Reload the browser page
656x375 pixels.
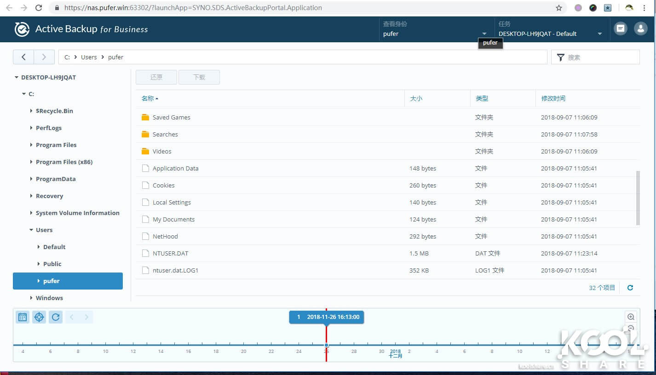[x=39, y=8]
